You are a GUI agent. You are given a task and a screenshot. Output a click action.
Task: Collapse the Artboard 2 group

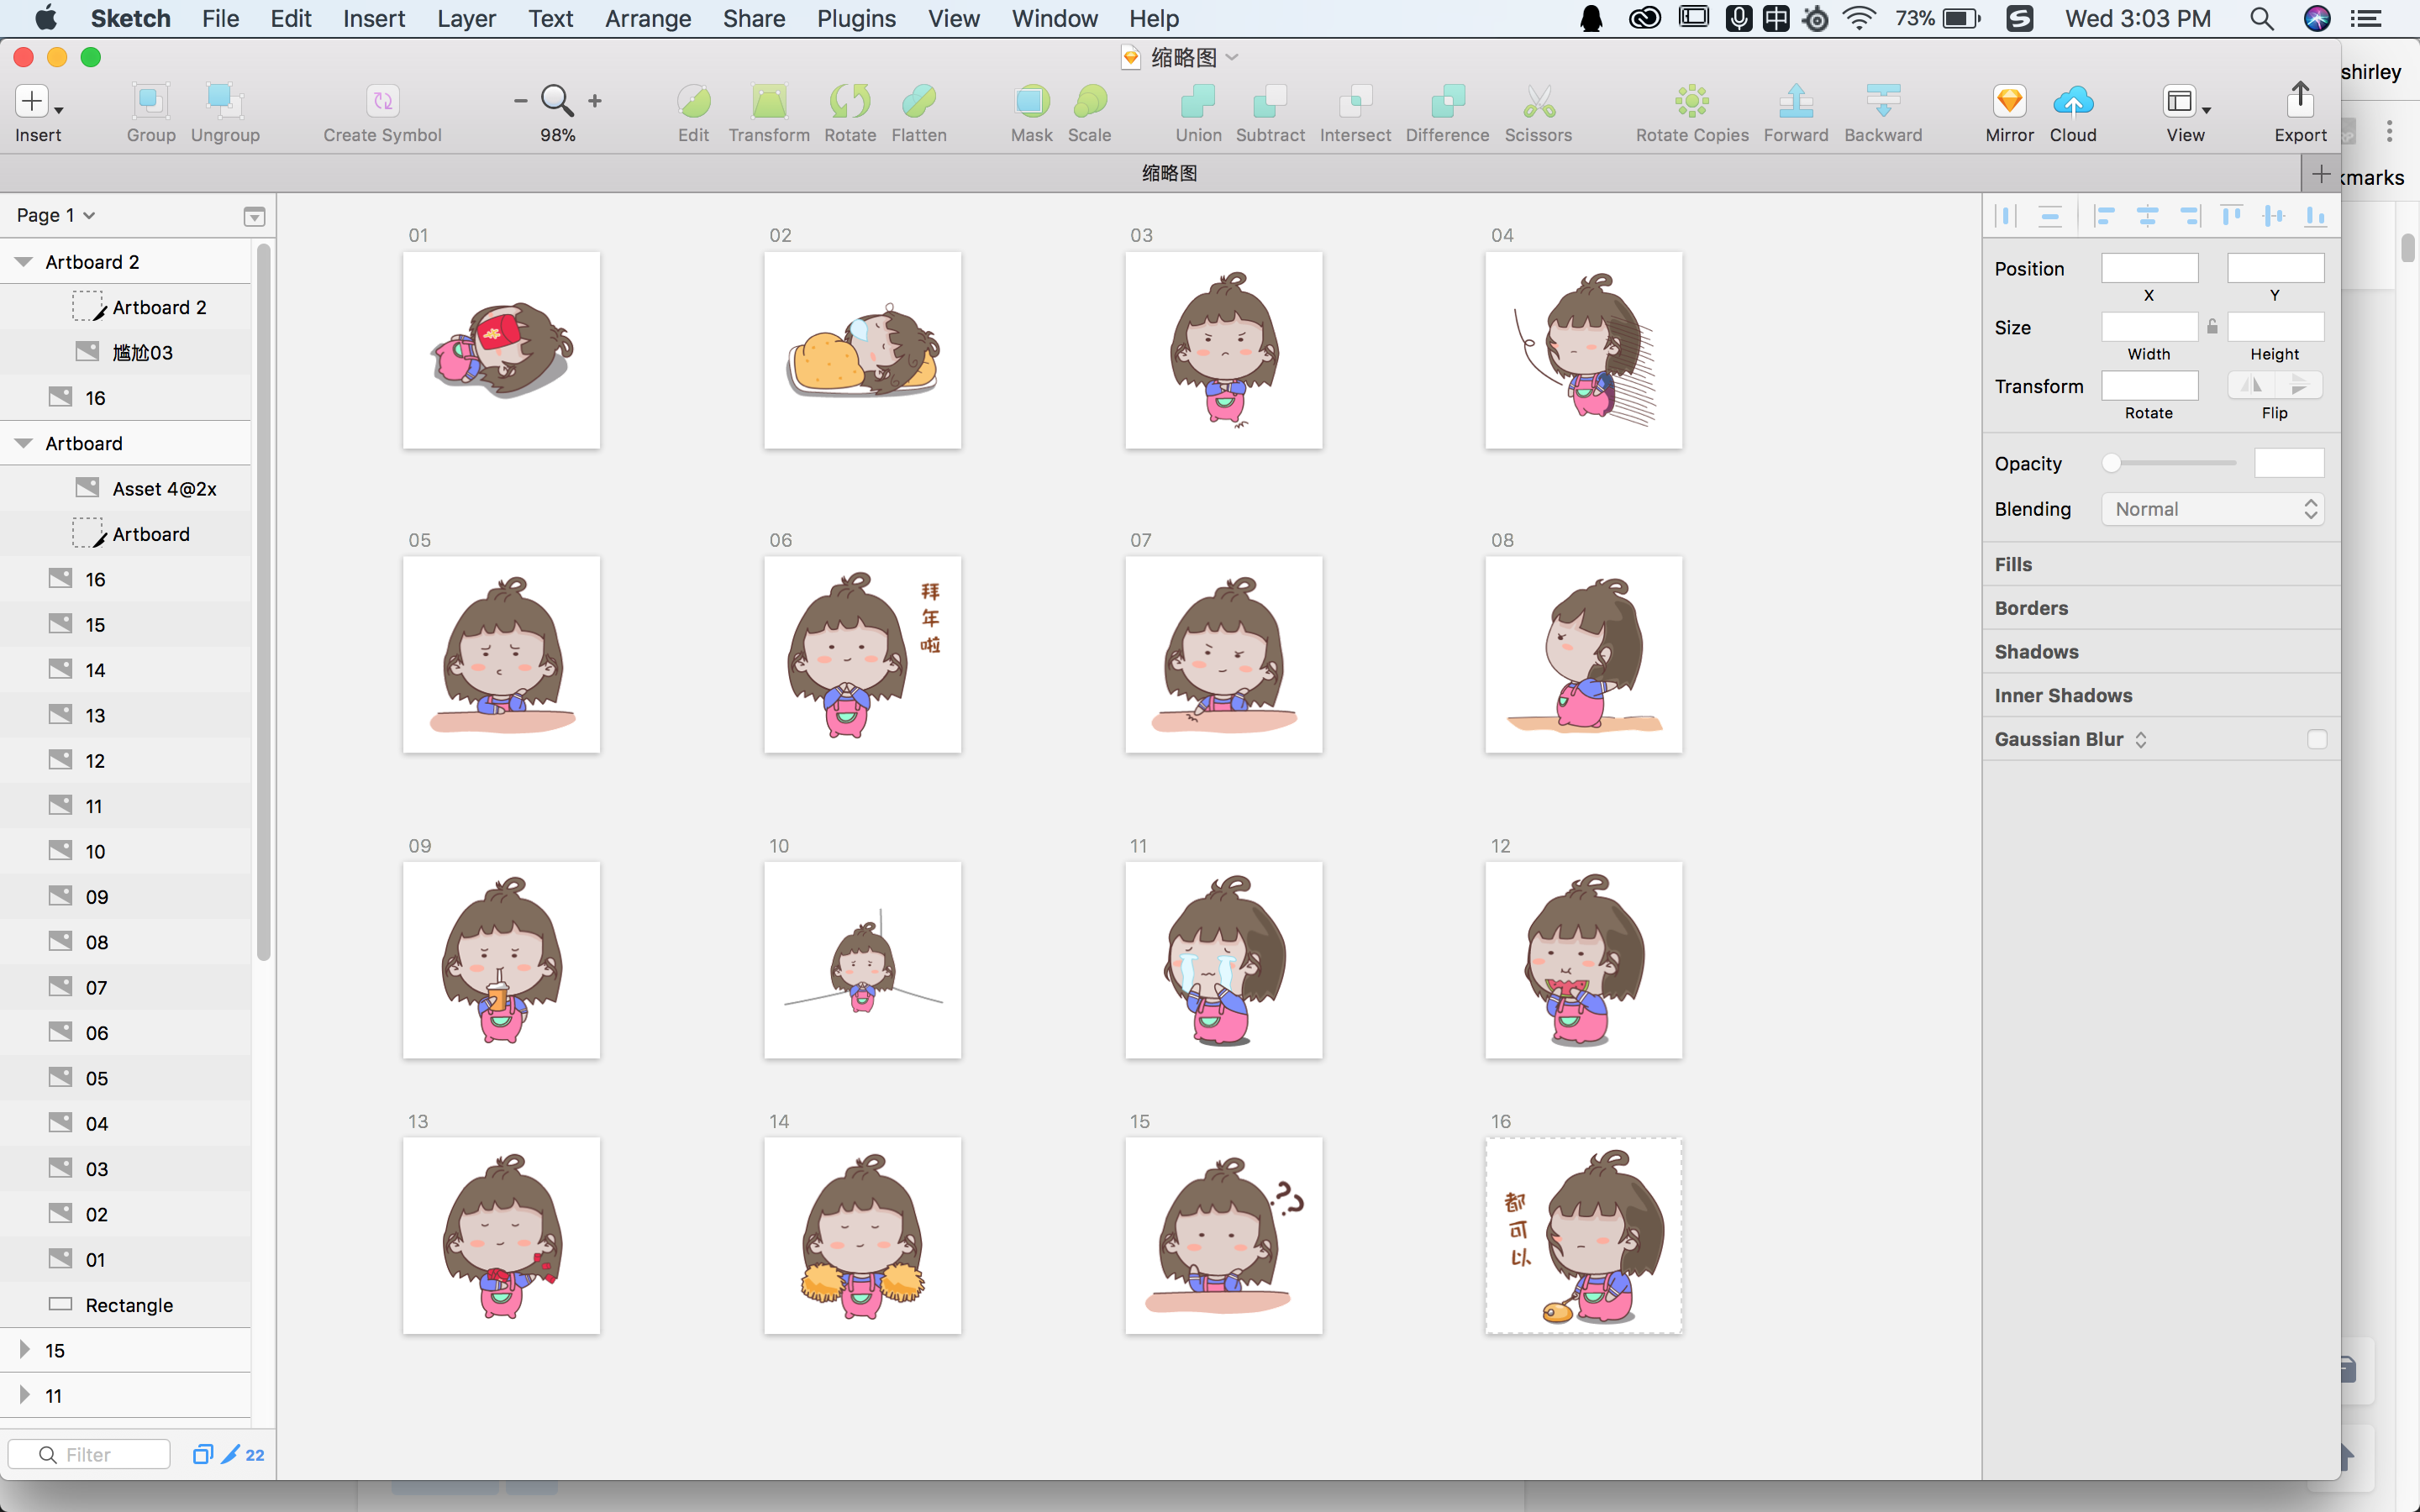(24, 262)
